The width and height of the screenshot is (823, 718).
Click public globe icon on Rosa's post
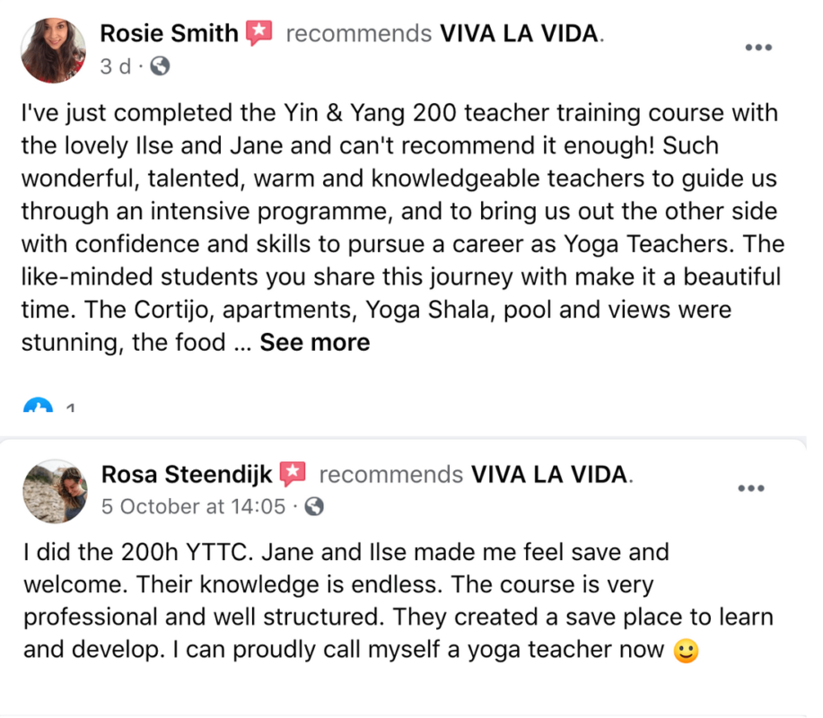pyautogui.click(x=314, y=506)
